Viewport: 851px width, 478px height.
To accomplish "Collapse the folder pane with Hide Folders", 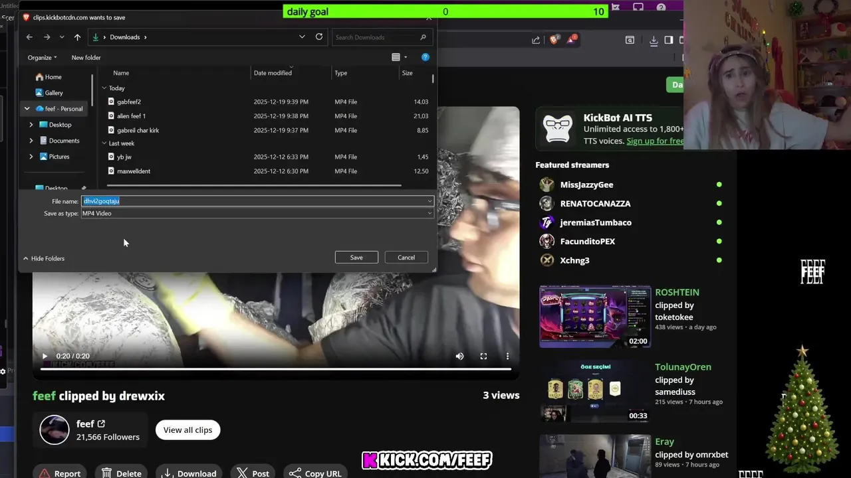I will [44, 258].
